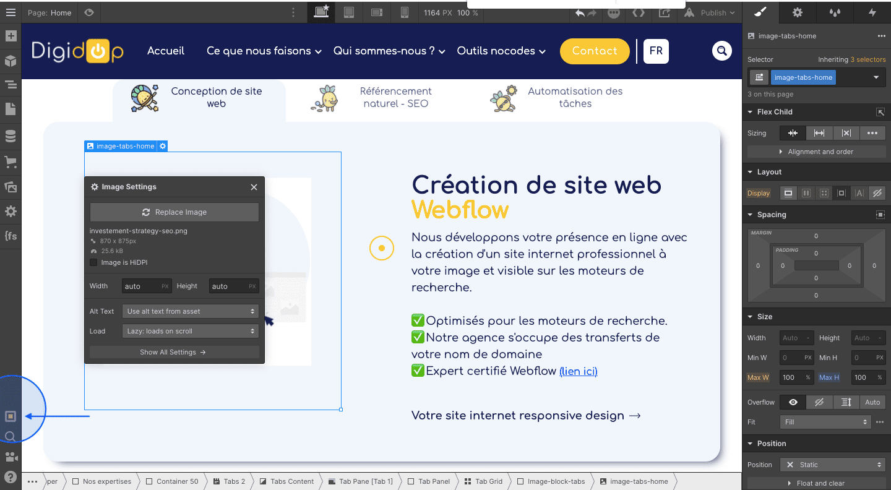This screenshot has height=490, width=891.
Task: Open the Style Manager drops tab
Action: tap(835, 12)
